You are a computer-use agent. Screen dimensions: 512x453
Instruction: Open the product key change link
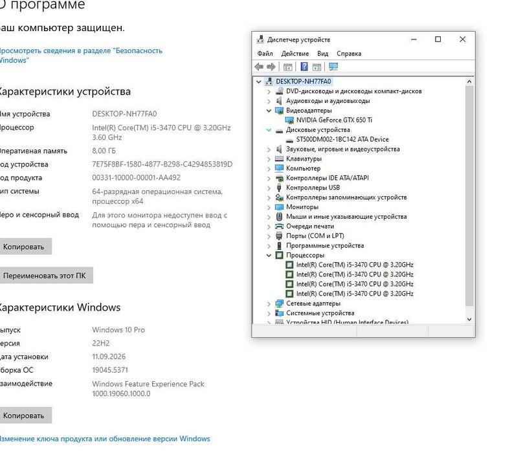pos(104,439)
